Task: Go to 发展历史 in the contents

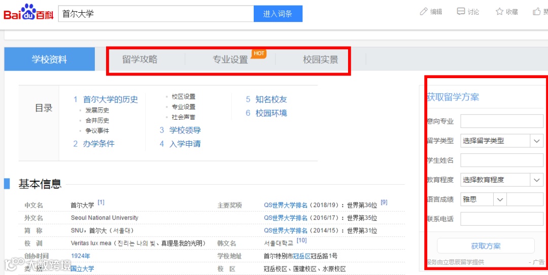Action: click(97, 111)
